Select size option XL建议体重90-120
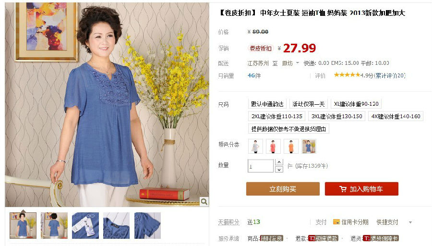 356,104
